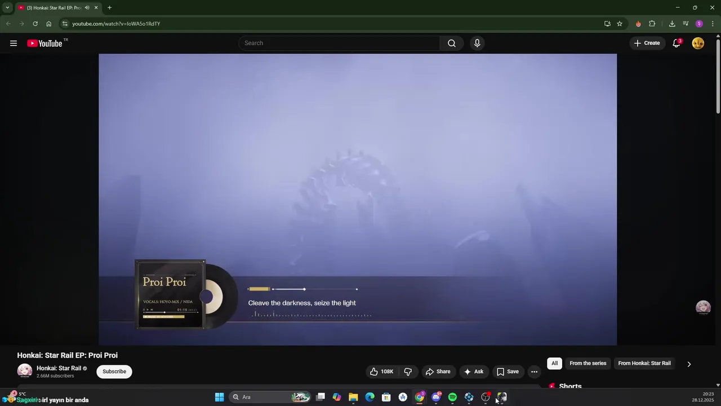Screen dimensions: 721x406
Task: Open the Chrome profile avatar
Action: pyautogui.click(x=699, y=24)
